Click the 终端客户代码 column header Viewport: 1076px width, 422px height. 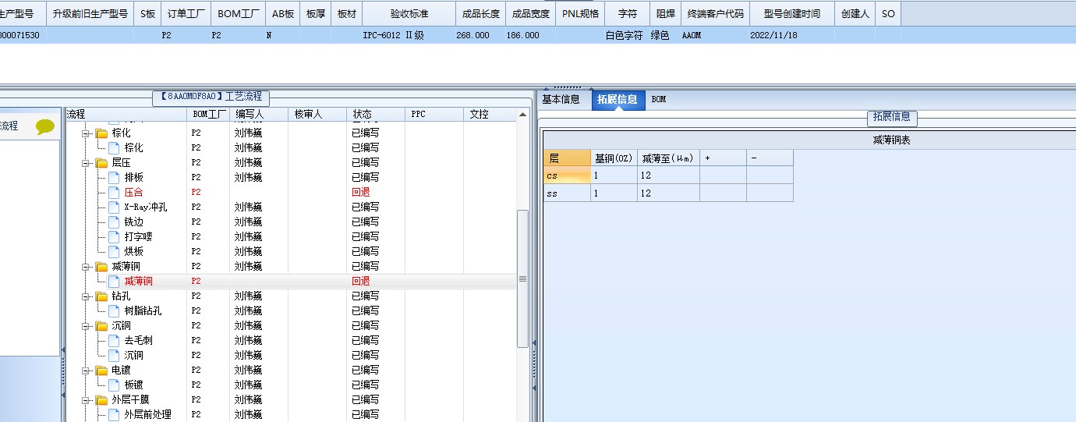pyautogui.click(x=716, y=14)
